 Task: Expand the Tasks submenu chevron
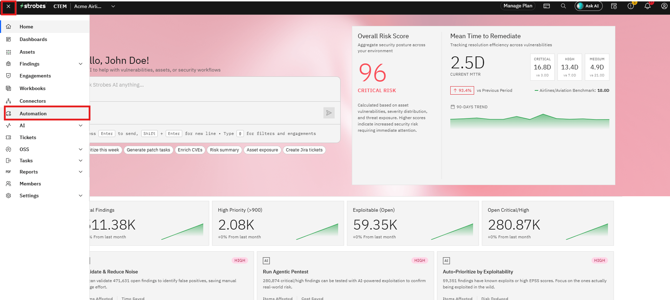(81, 161)
